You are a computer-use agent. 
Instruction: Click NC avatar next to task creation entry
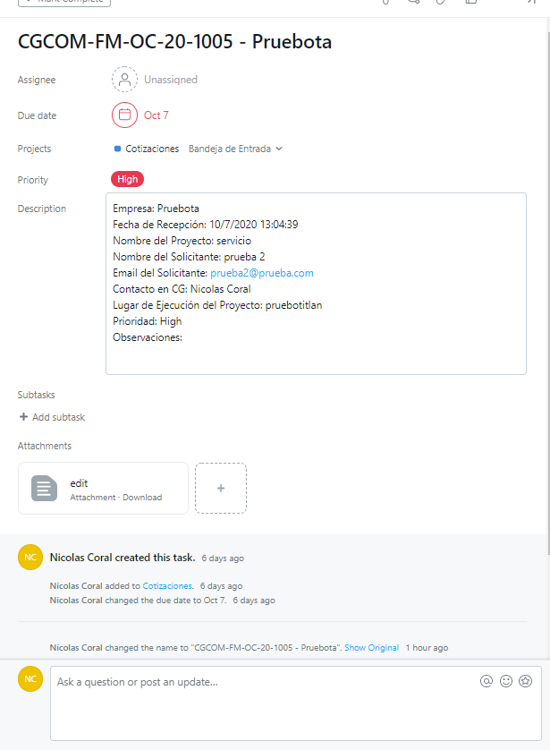click(x=30, y=558)
